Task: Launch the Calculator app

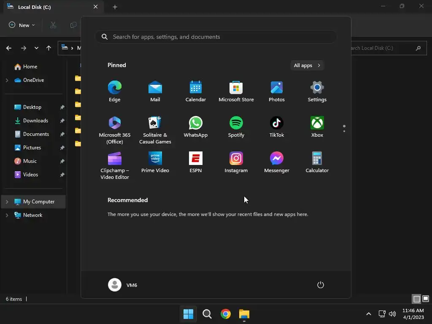Action: (x=317, y=162)
